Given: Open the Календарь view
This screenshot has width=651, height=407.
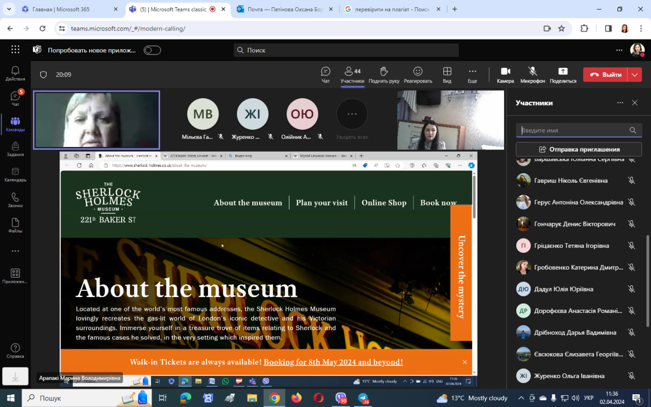Looking at the screenshot, I should (15, 175).
